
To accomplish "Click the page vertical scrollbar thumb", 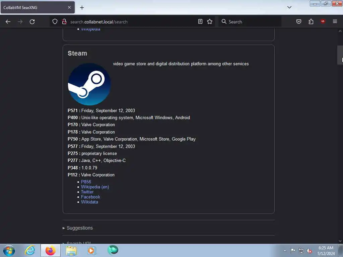I will pos(340,55).
